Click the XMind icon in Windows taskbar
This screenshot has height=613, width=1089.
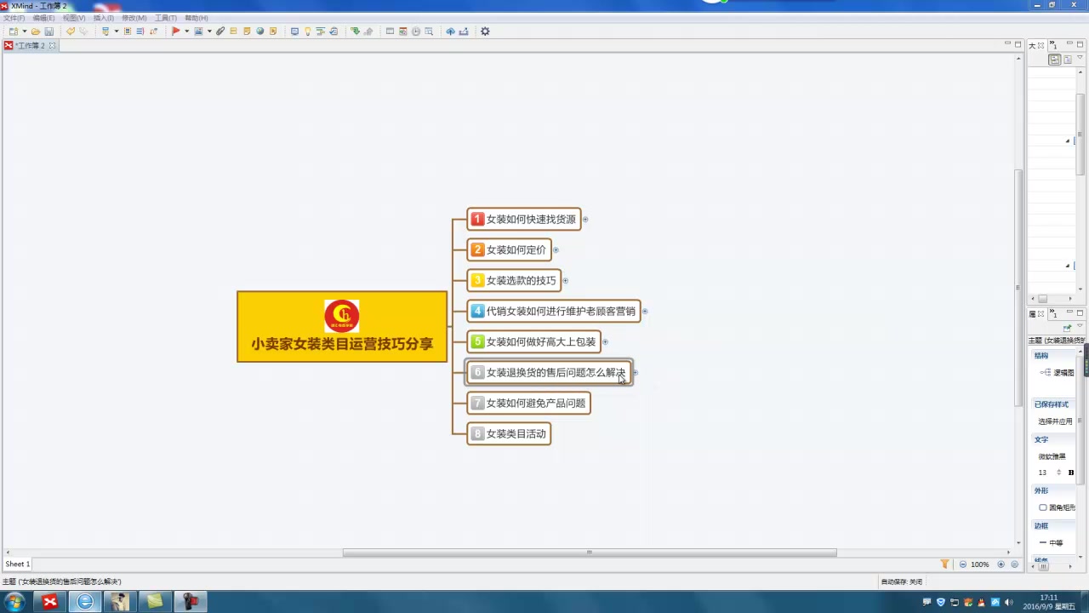[50, 602]
